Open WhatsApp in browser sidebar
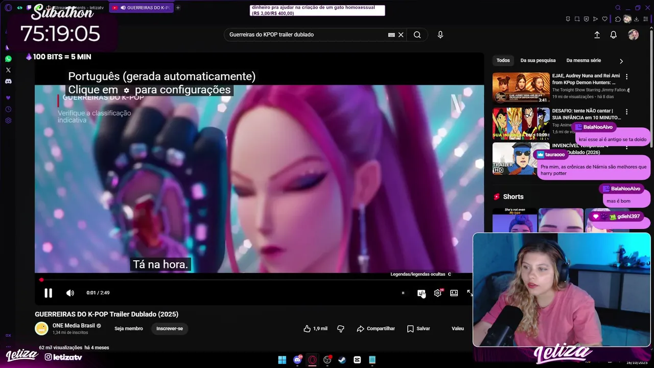The width and height of the screenshot is (654, 368). click(x=8, y=59)
